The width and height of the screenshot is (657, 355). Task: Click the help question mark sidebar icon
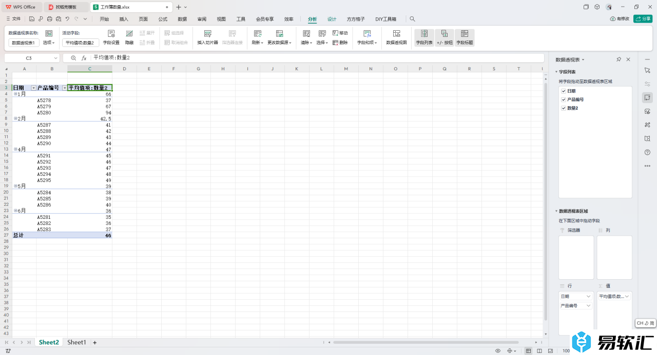pyautogui.click(x=647, y=152)
